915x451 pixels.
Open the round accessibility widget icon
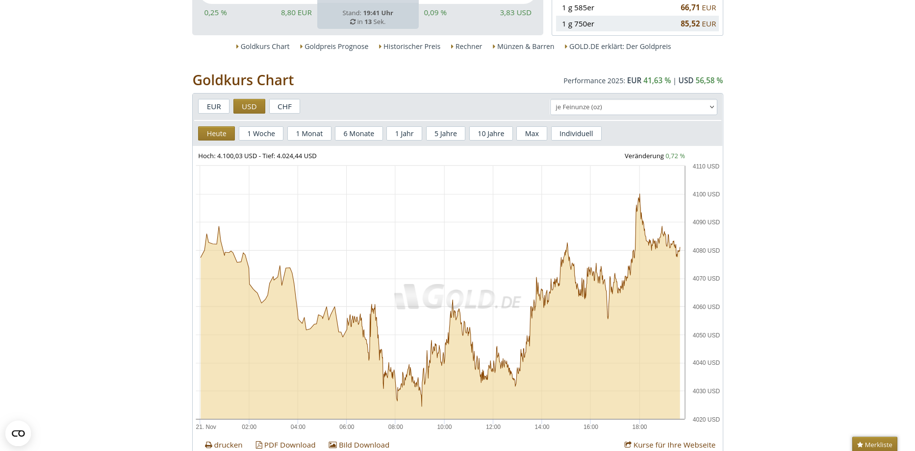[x=18, y=433]
